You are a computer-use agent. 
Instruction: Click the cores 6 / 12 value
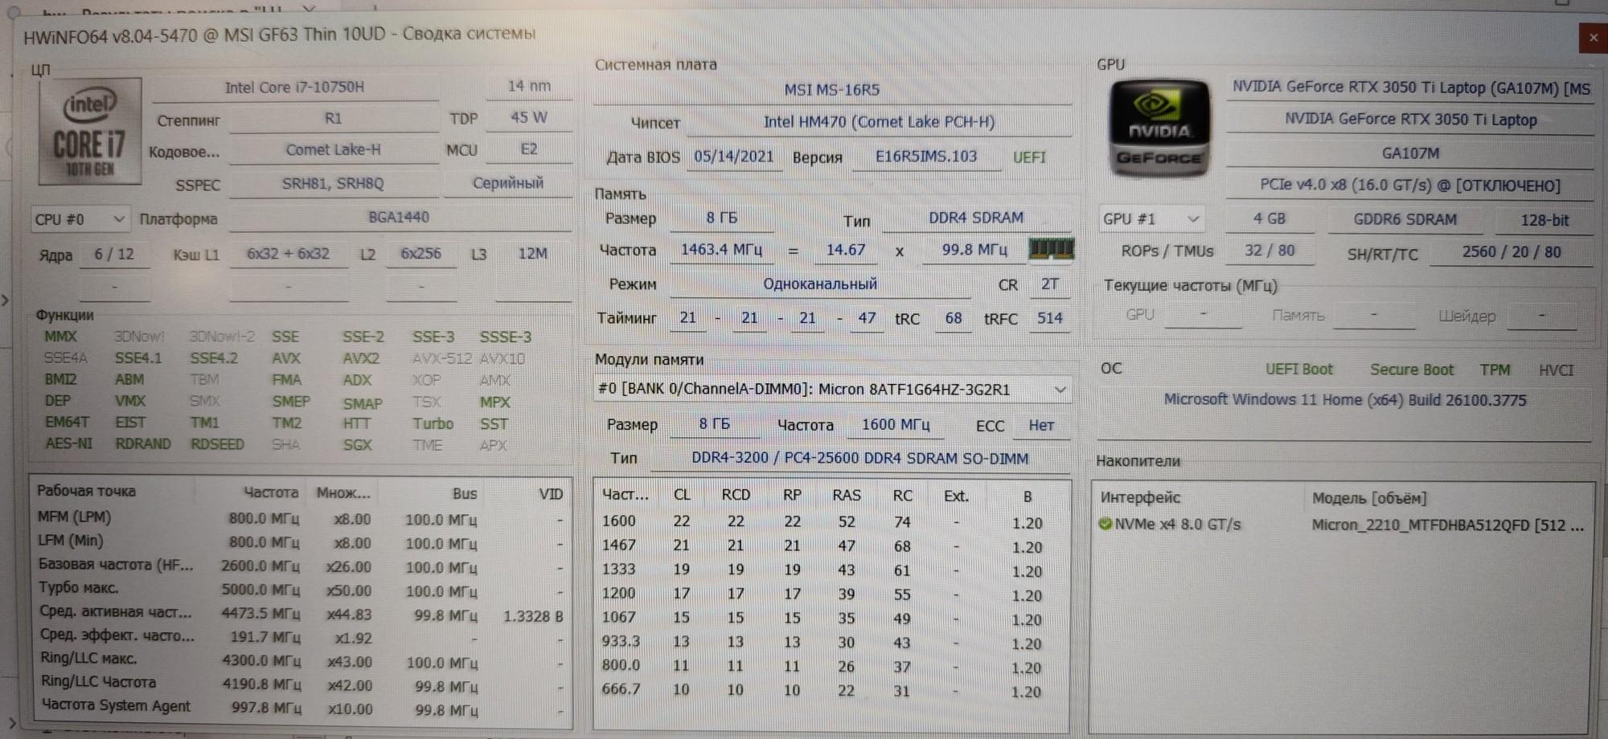point(114,255)
